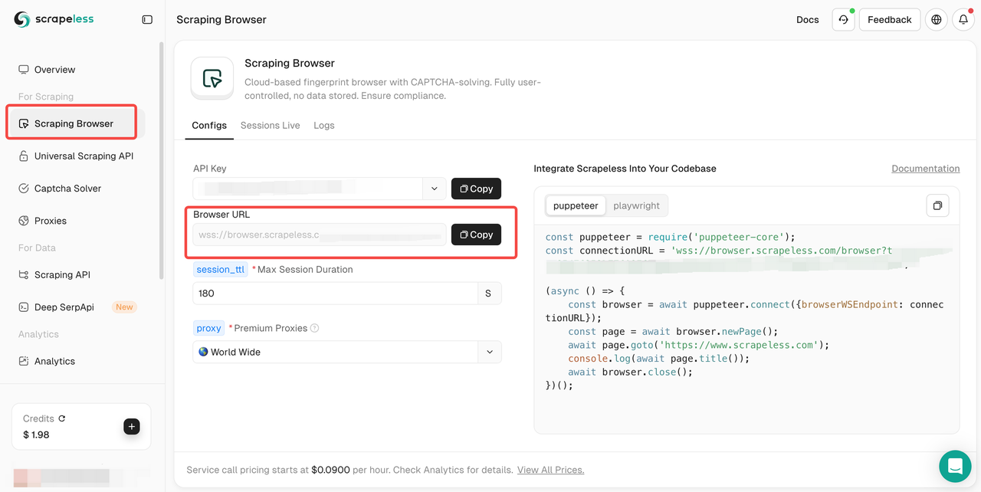Click the Analytics chart icon

click(24, 361)
